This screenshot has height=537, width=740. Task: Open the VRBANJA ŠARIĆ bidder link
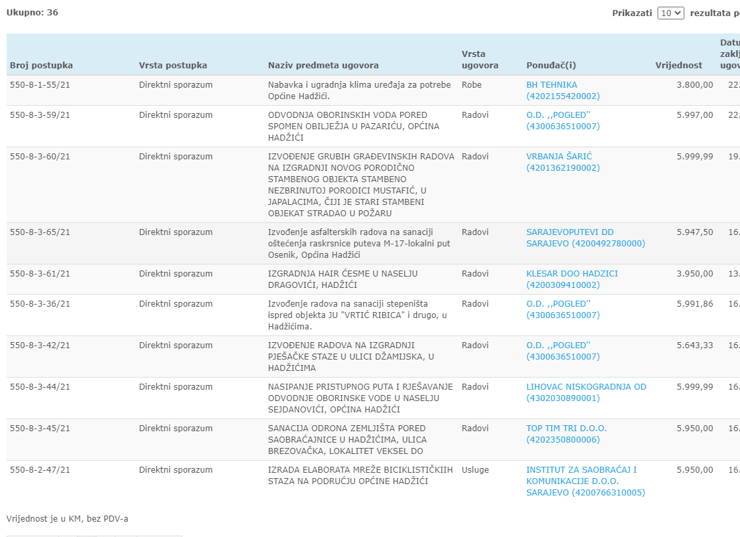(563, 162)
